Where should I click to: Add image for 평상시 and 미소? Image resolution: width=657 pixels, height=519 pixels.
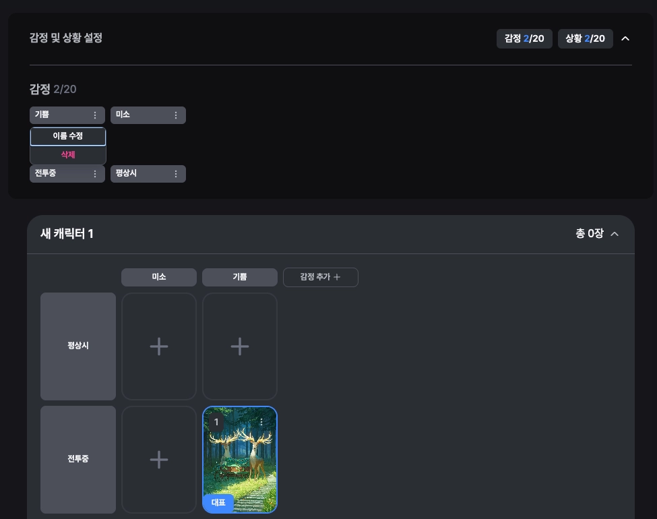point(159,346)
